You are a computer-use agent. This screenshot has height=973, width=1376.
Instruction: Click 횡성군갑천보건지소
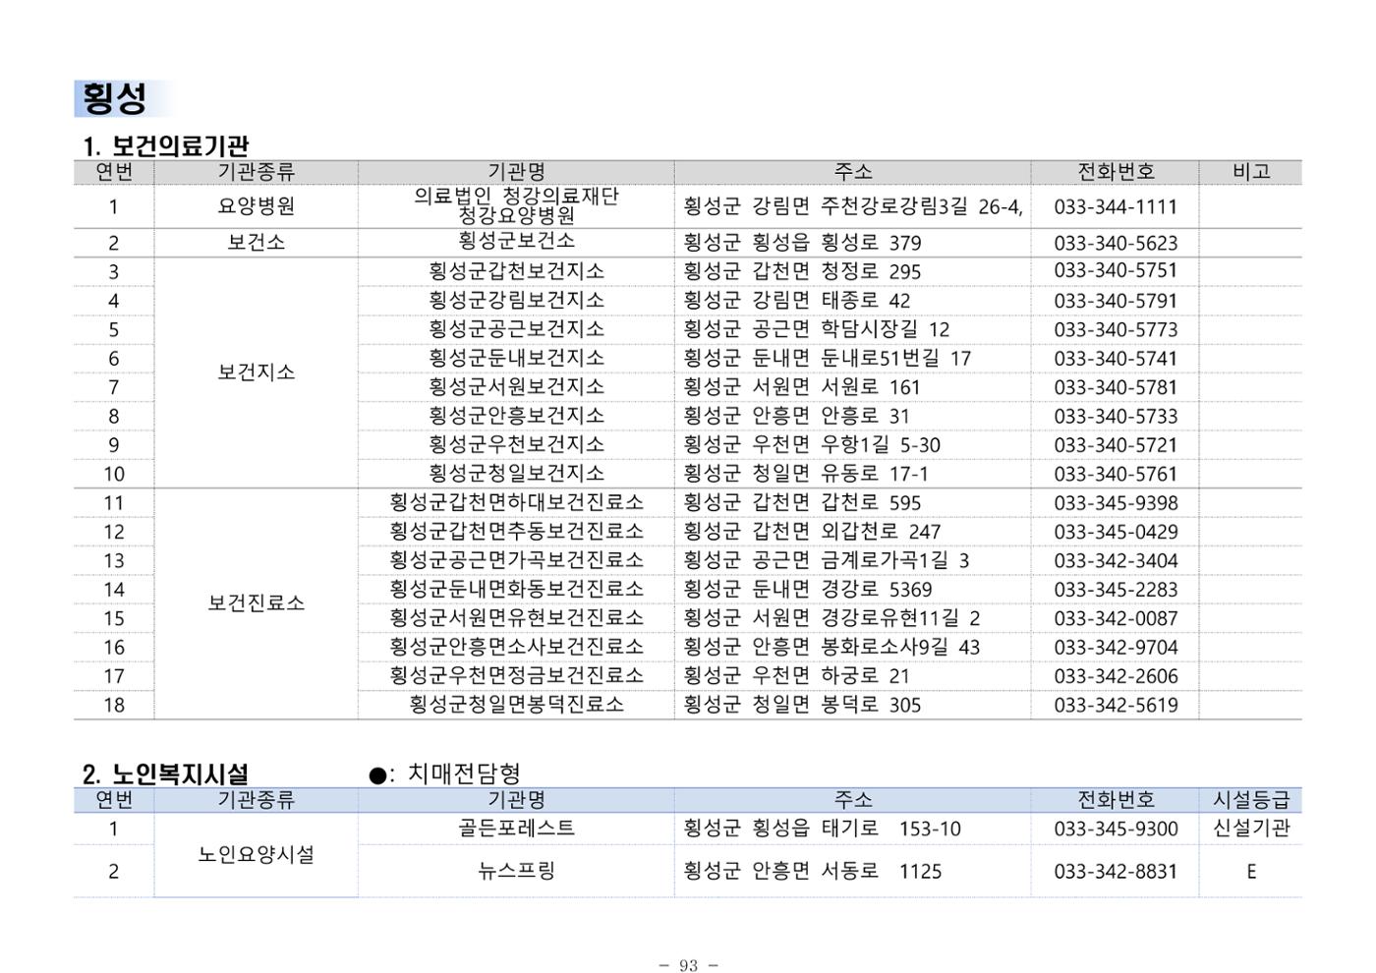tap(516, 270)
